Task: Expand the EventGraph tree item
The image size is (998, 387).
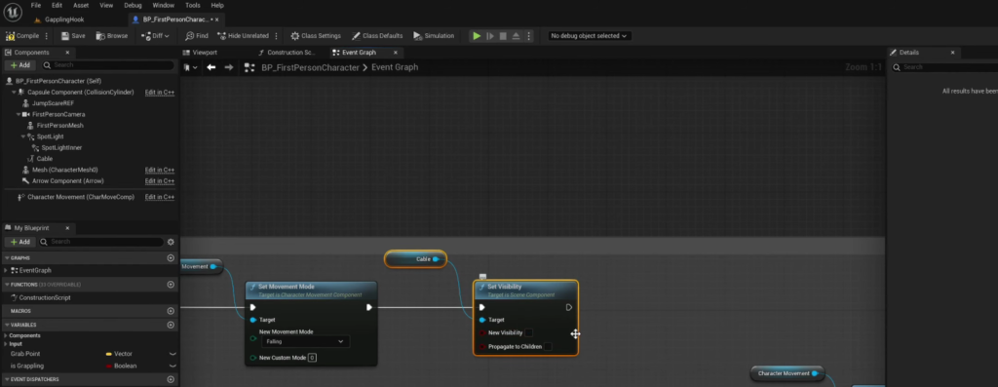Action: click(x=7, y=271)
